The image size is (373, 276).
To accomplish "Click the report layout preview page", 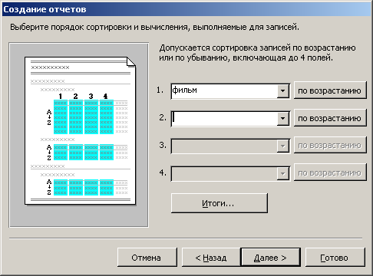I will [80, 130].
